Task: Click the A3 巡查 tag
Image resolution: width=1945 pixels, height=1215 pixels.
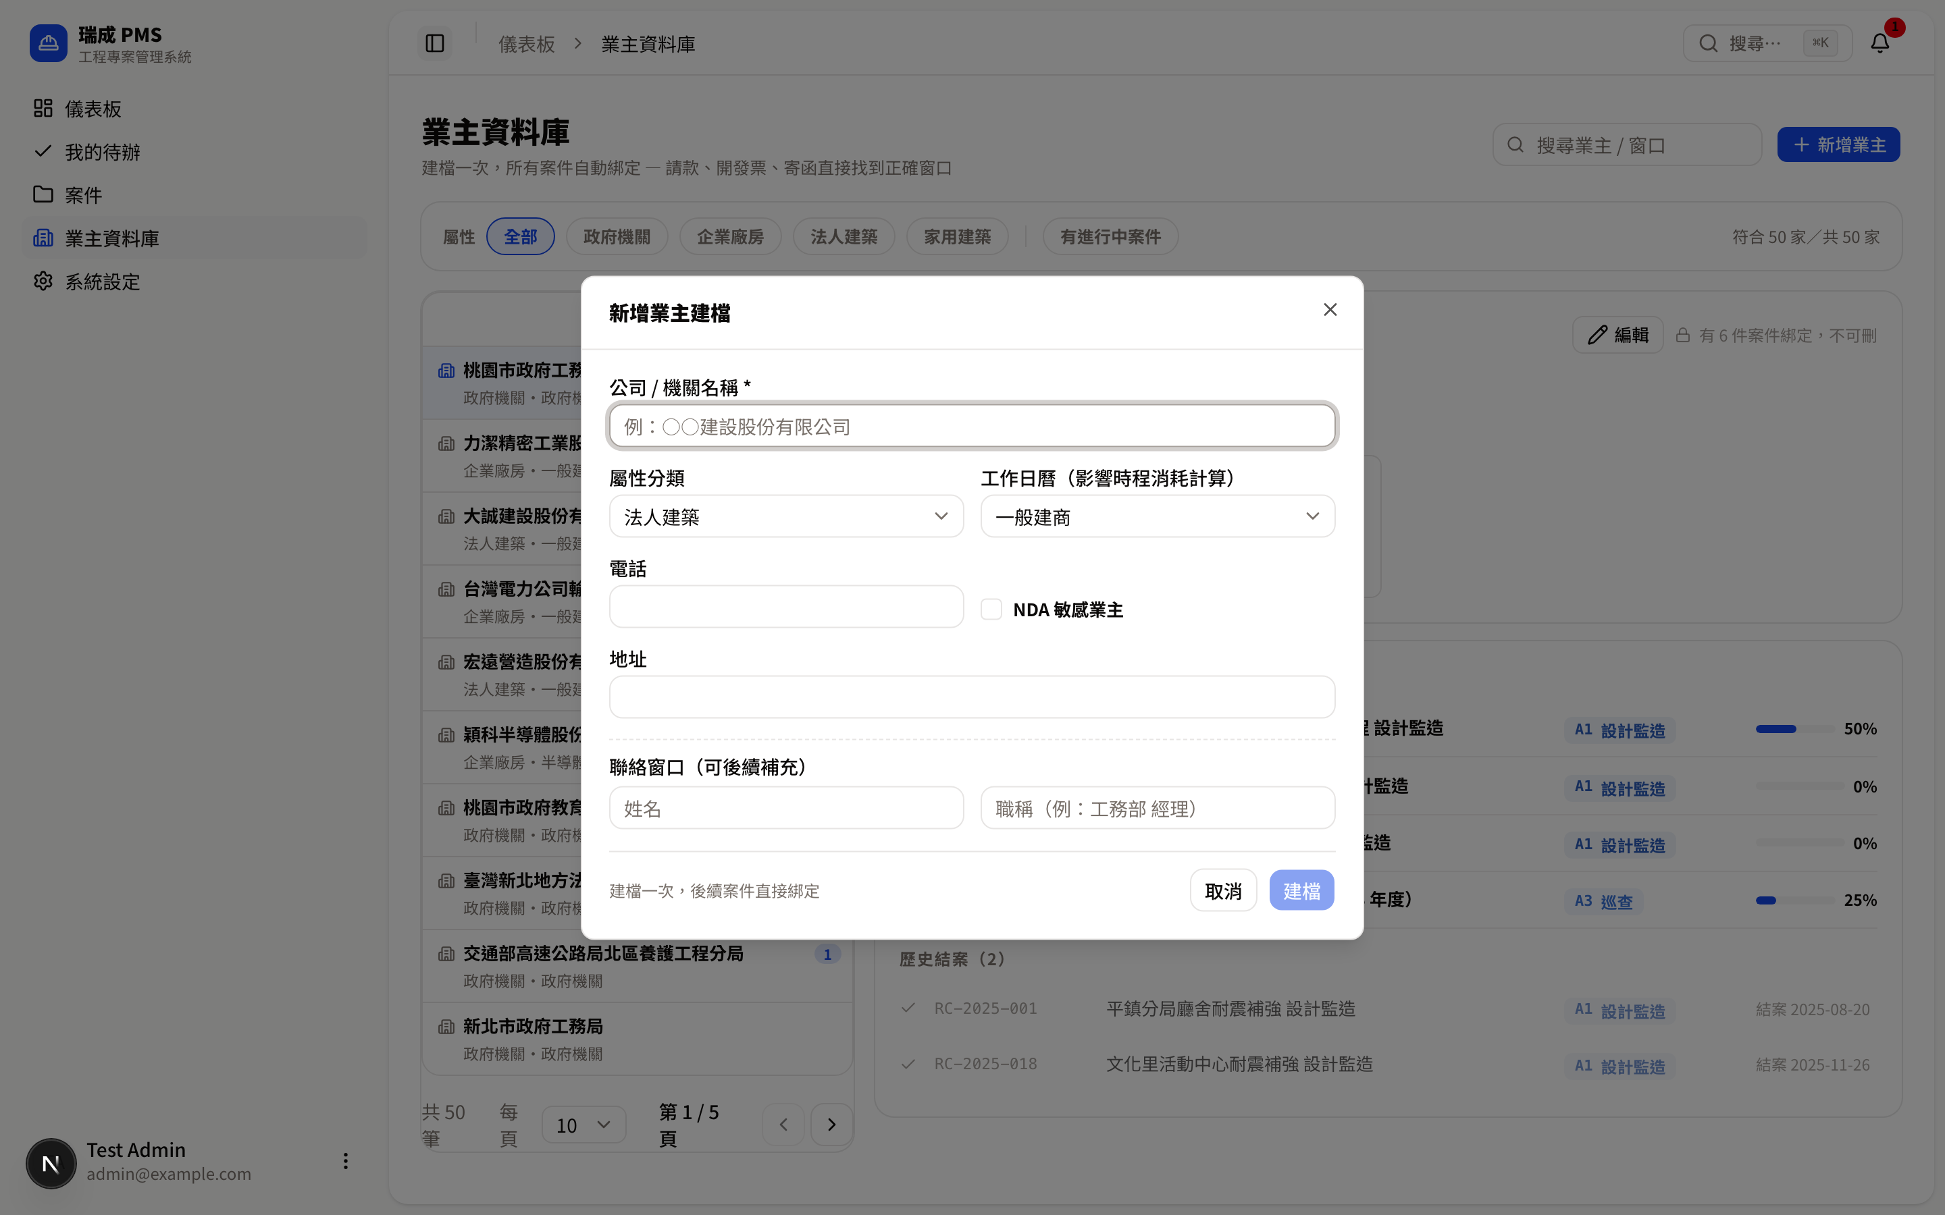Action: point(1603,902)
